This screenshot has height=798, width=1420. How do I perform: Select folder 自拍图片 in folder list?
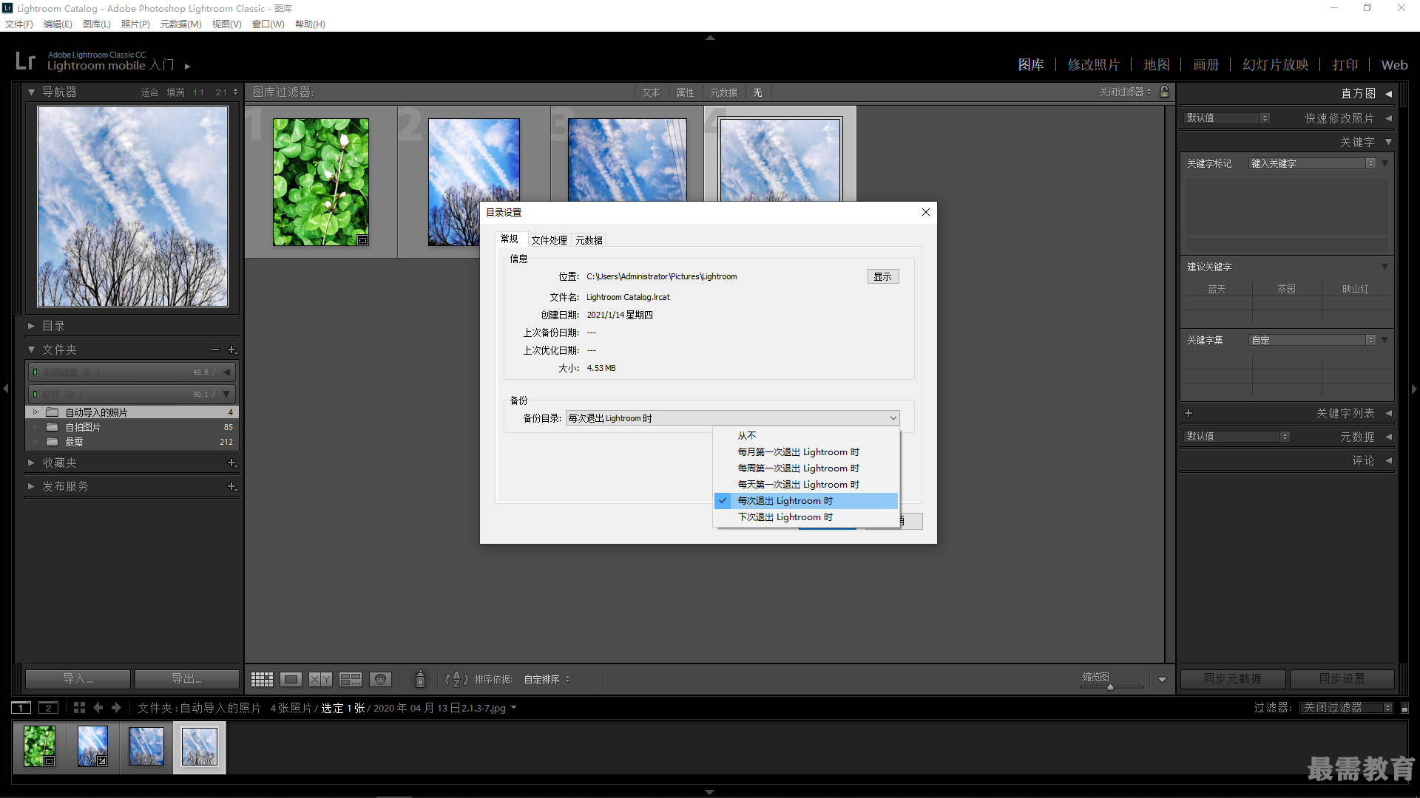[132, 427]
